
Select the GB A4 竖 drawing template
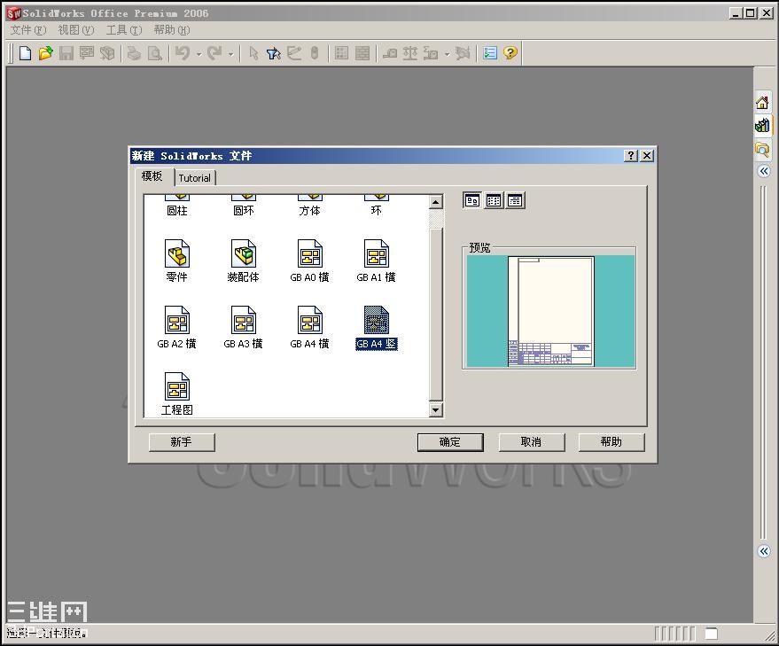point(376,328)
